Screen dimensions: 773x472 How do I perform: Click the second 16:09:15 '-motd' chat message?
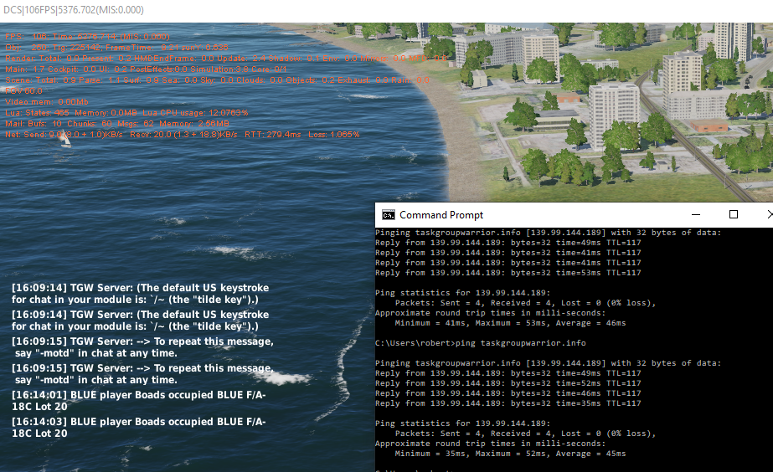tap(142, 373)
